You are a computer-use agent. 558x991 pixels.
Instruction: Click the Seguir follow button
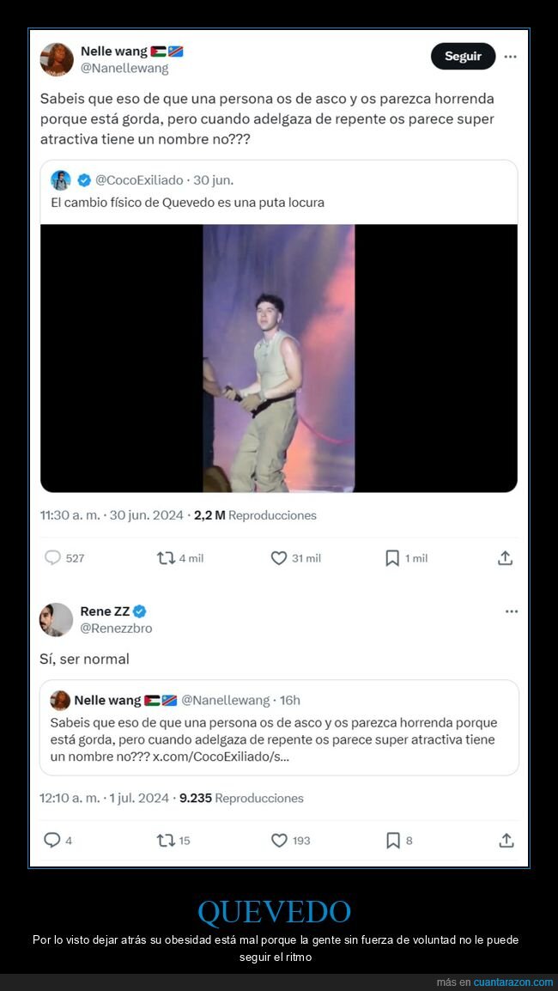click(x=463, y=57)
